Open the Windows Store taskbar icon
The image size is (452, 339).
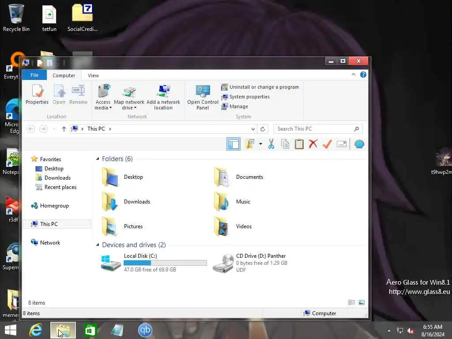pyautogui.click(x=90, y=330)
